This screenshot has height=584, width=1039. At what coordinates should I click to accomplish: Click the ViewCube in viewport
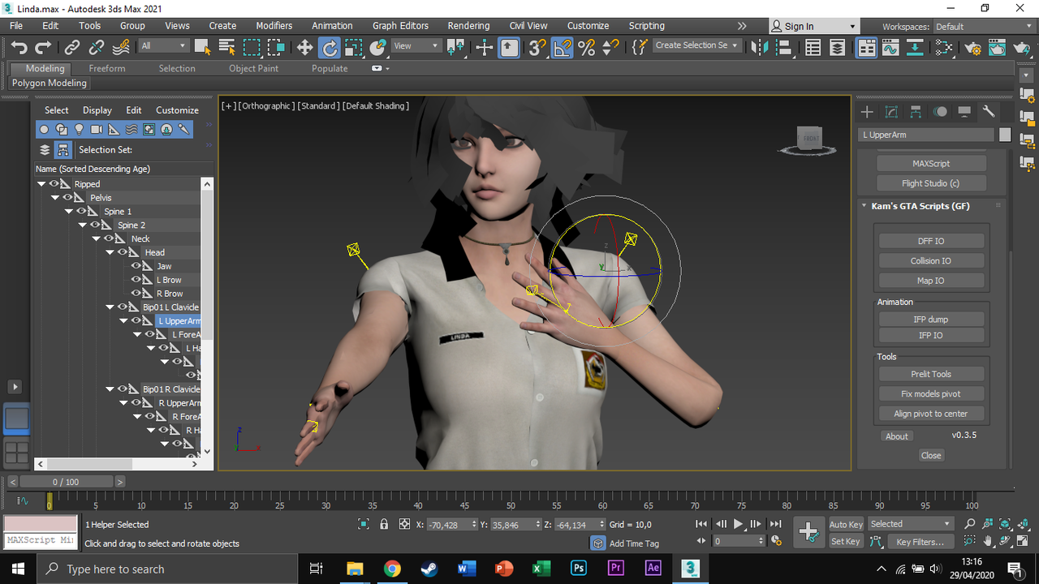[809, 140]
